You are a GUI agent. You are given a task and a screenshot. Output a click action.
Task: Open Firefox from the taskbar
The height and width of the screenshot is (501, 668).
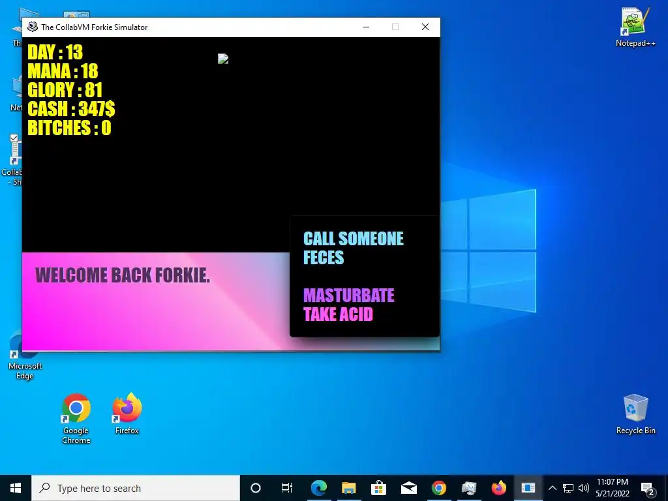pyautogui.click(x=498, y=488)
